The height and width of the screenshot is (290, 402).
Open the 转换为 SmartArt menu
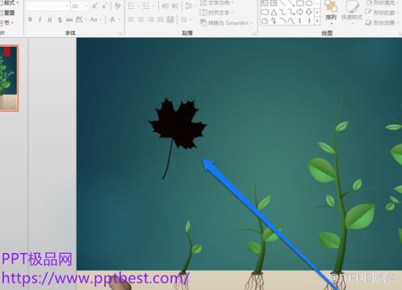(x=226, y=23)
